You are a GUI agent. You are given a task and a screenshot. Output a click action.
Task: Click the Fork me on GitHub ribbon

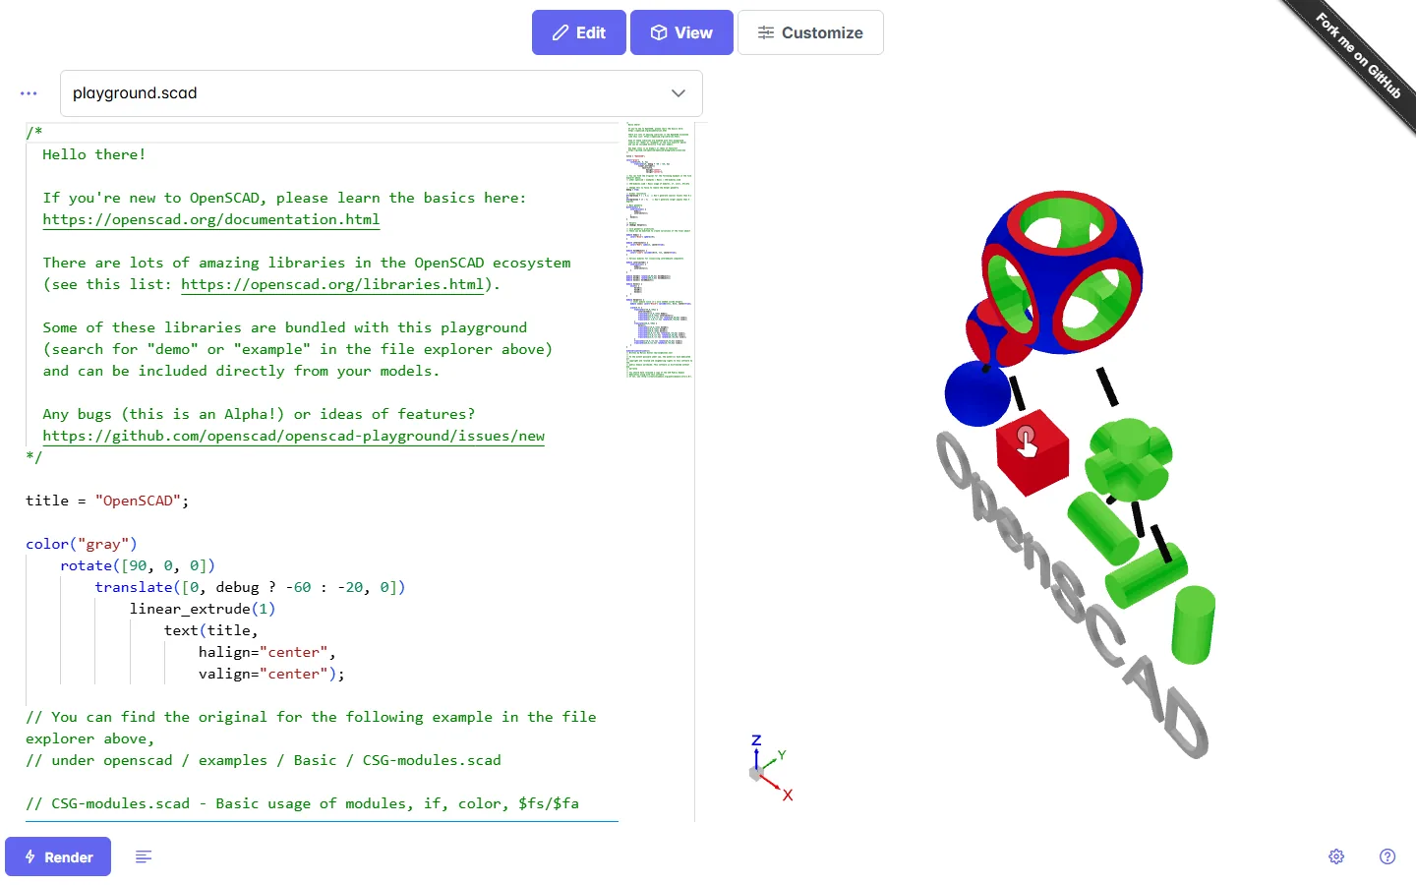point(1358,56)
